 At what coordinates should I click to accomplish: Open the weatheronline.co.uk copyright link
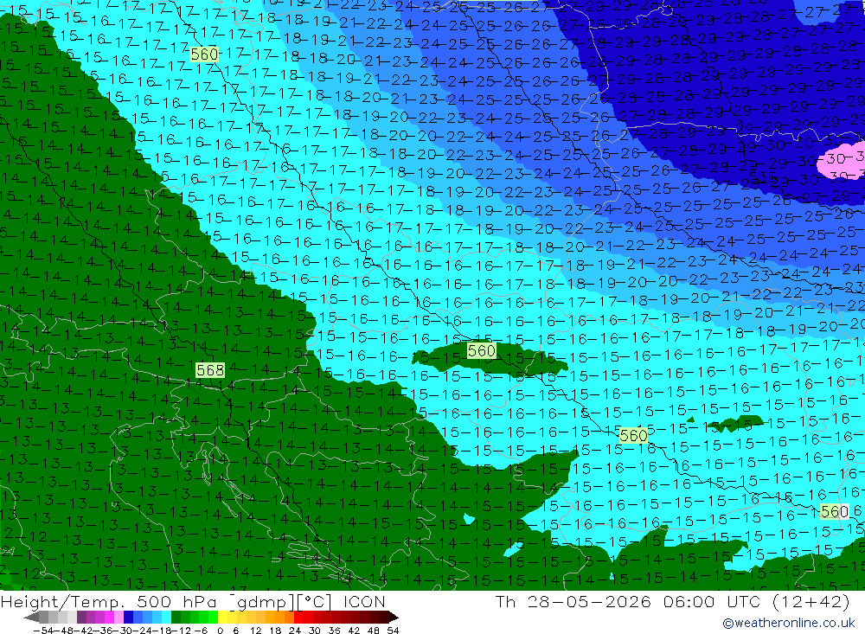(x=789, y=623)
